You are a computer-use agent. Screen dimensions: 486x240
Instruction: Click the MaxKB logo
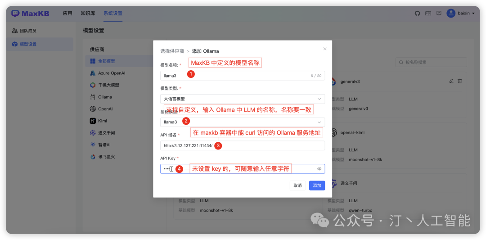(30, 14)
